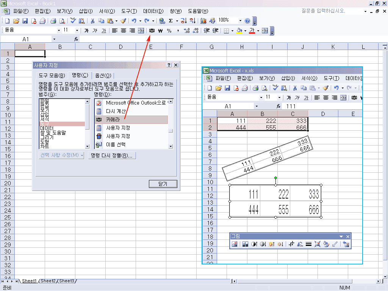
Task: Click the Format Painter brush in Book1 toolbar
Action: [123, 21]
